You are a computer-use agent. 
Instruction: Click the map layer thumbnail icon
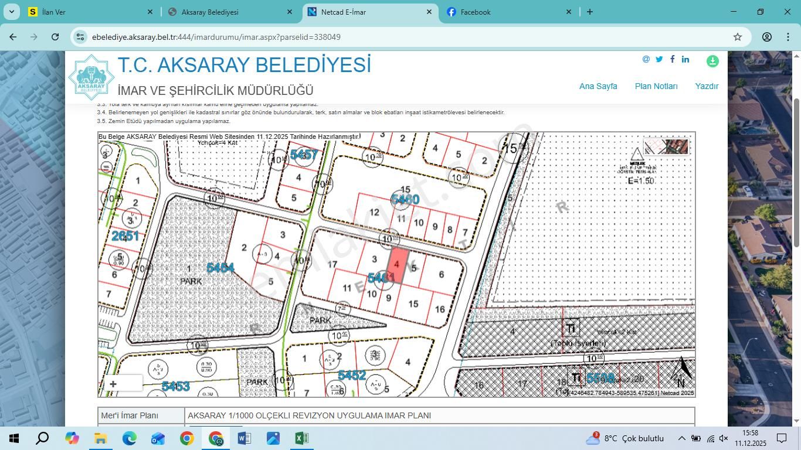click(x=666, y=146)
